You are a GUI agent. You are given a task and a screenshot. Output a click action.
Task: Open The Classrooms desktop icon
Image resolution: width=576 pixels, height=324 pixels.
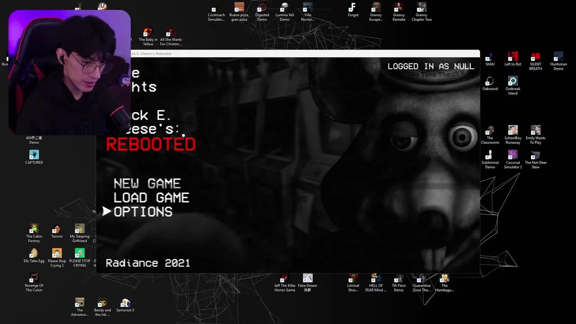click(x=490, y=135)
